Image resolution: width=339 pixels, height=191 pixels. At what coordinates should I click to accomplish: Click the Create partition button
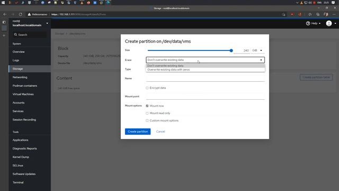pos(138,132)
